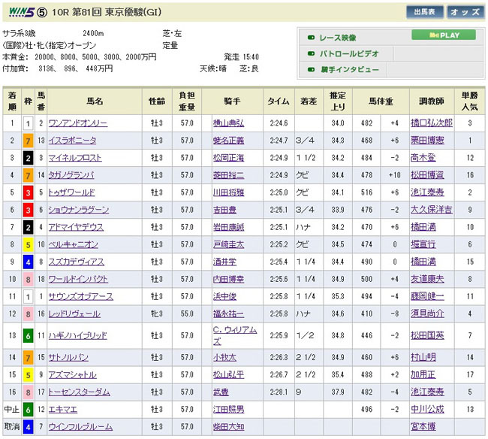Image resolution: width=488 pixels, height=439 pixels.
Task: Open jockey 横山典弘 profile link
Action: [x=228, y=122]
